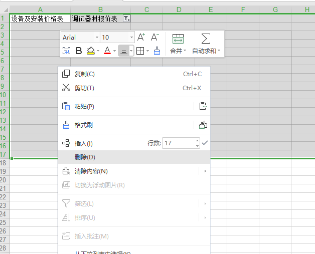Expand alignment options arrow
The image size is (315, 254).
tap(131, 51)
